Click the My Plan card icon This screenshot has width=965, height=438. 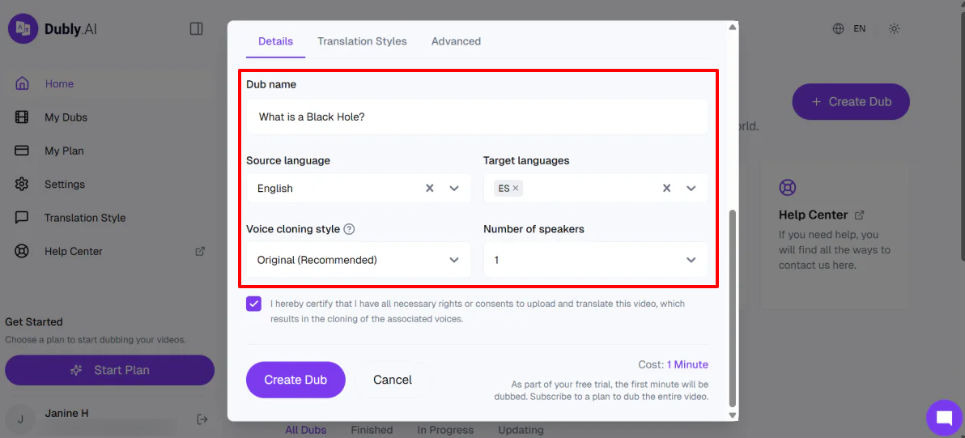coord(22,151)
